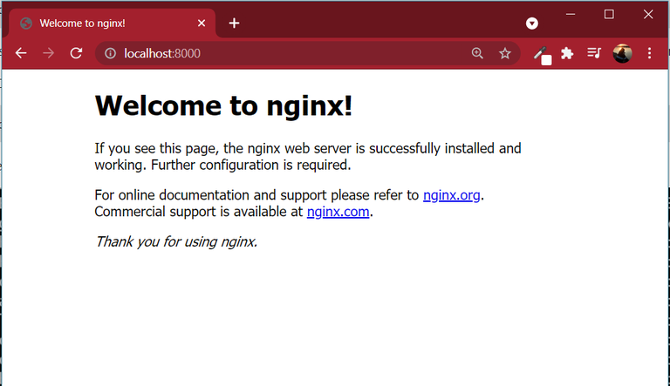Image resolution: width=670 pixels, height=386 pixels.
Task: Open the nginx.org link
Action: [452, 195]
